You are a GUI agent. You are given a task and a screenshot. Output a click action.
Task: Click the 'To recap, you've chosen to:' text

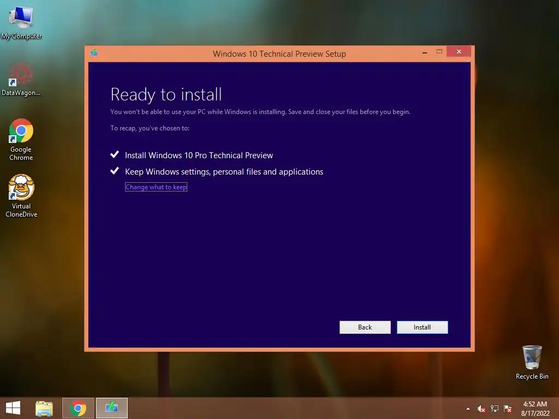click(150, 128)
